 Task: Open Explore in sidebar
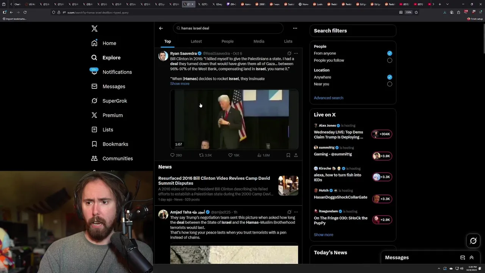pyautogui.click(x=106, y=58)
